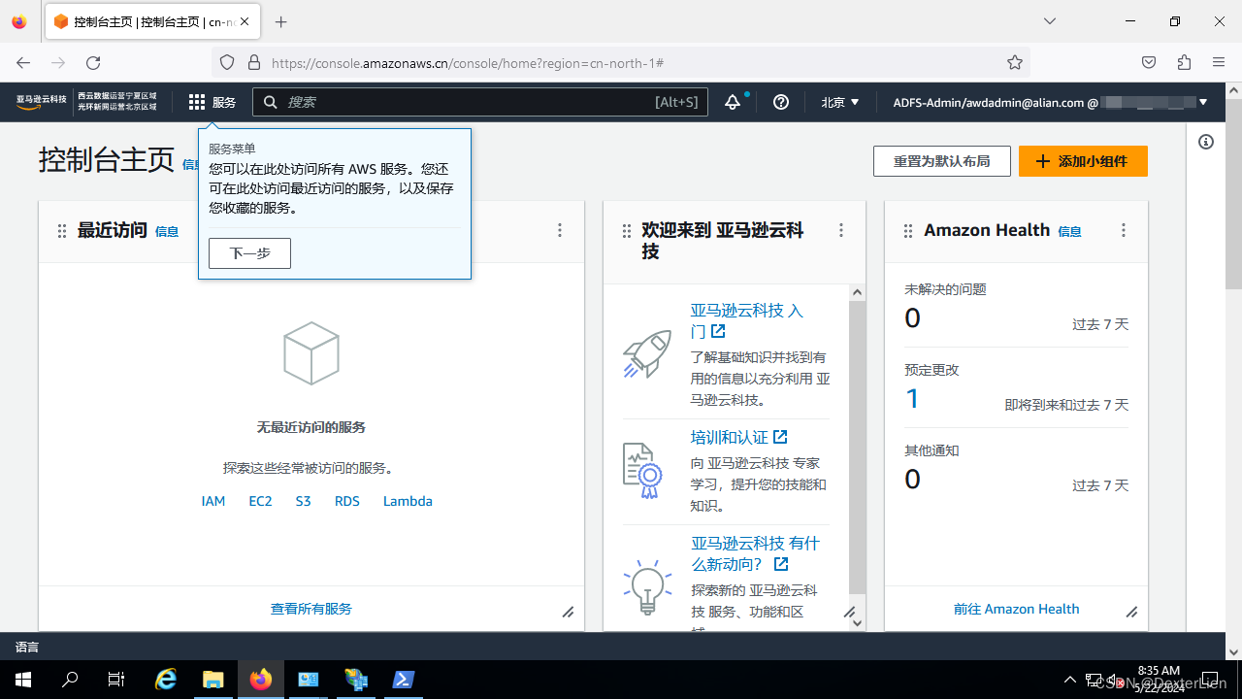Screen dimensions: 1242x699
Task: Show hidden system tray icons chevron
Action: (x=1070, y=680)
